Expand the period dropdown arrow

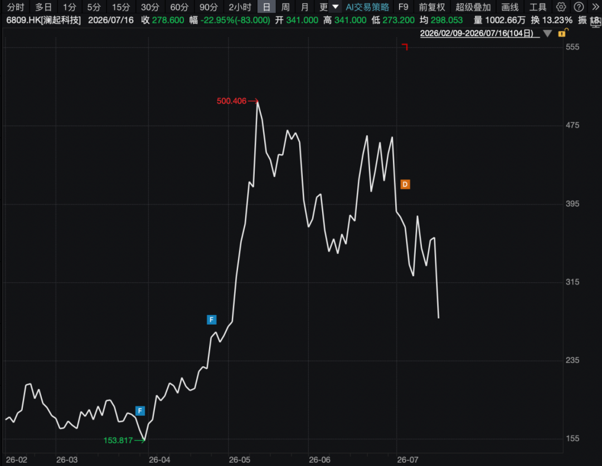[x=335, y=7]
